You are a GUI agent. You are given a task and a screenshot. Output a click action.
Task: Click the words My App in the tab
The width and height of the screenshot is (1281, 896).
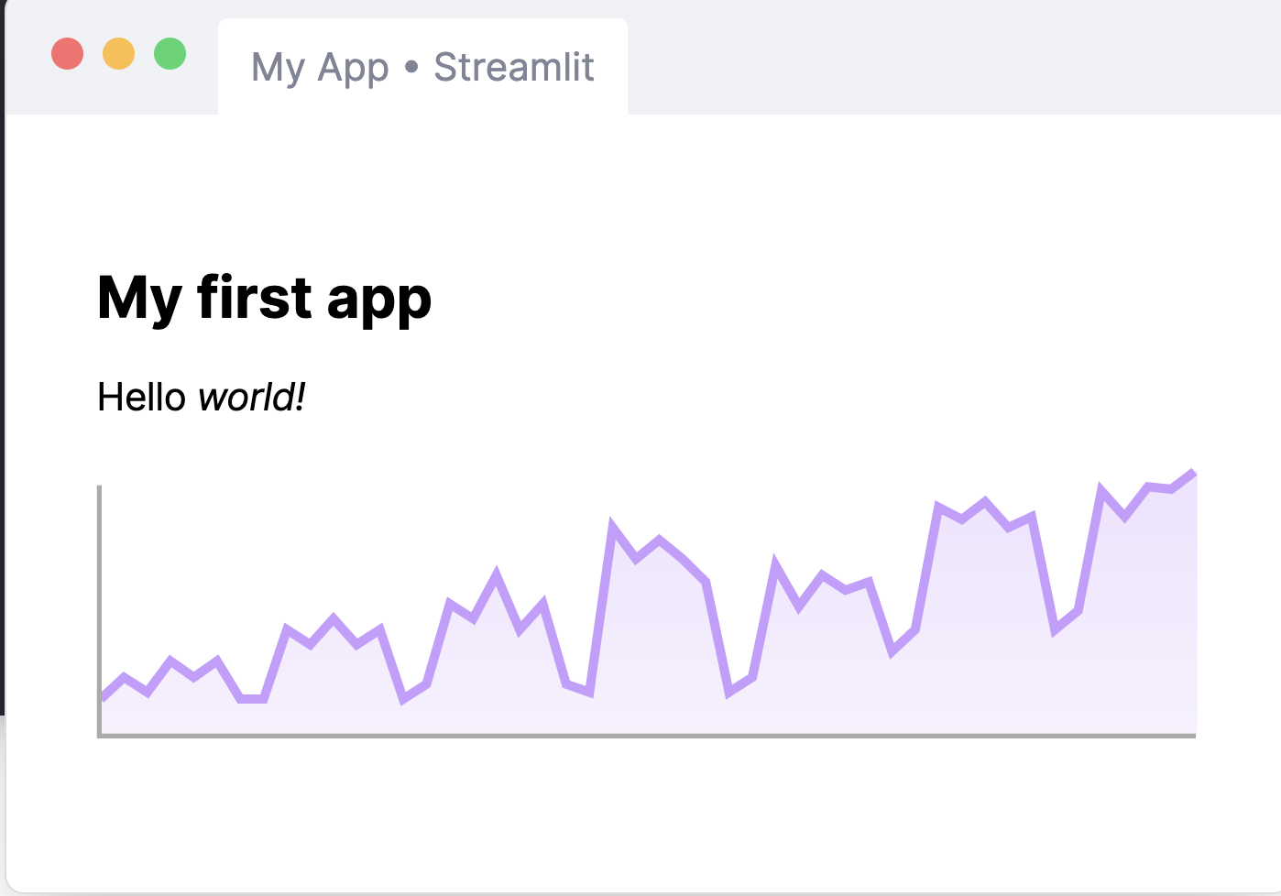[320, 68]
